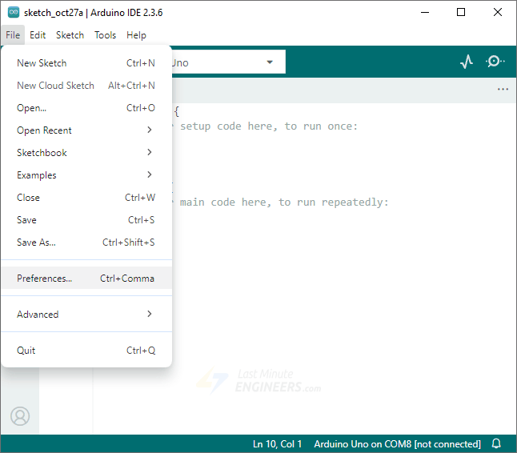Select New Sketch from the File menu

pyautogui.click(x=86, y=63)
